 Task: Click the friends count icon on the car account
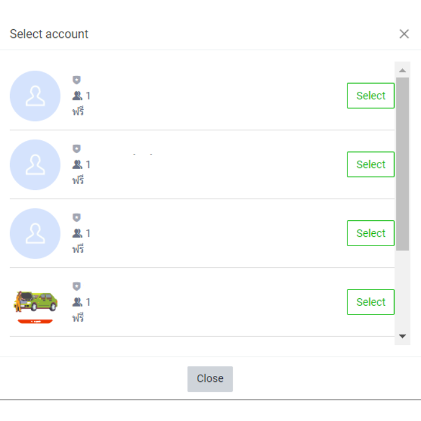click(x=77, y=302)
